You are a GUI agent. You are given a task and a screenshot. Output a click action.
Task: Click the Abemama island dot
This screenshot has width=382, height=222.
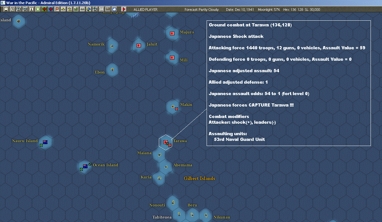[x=166, y=167]
